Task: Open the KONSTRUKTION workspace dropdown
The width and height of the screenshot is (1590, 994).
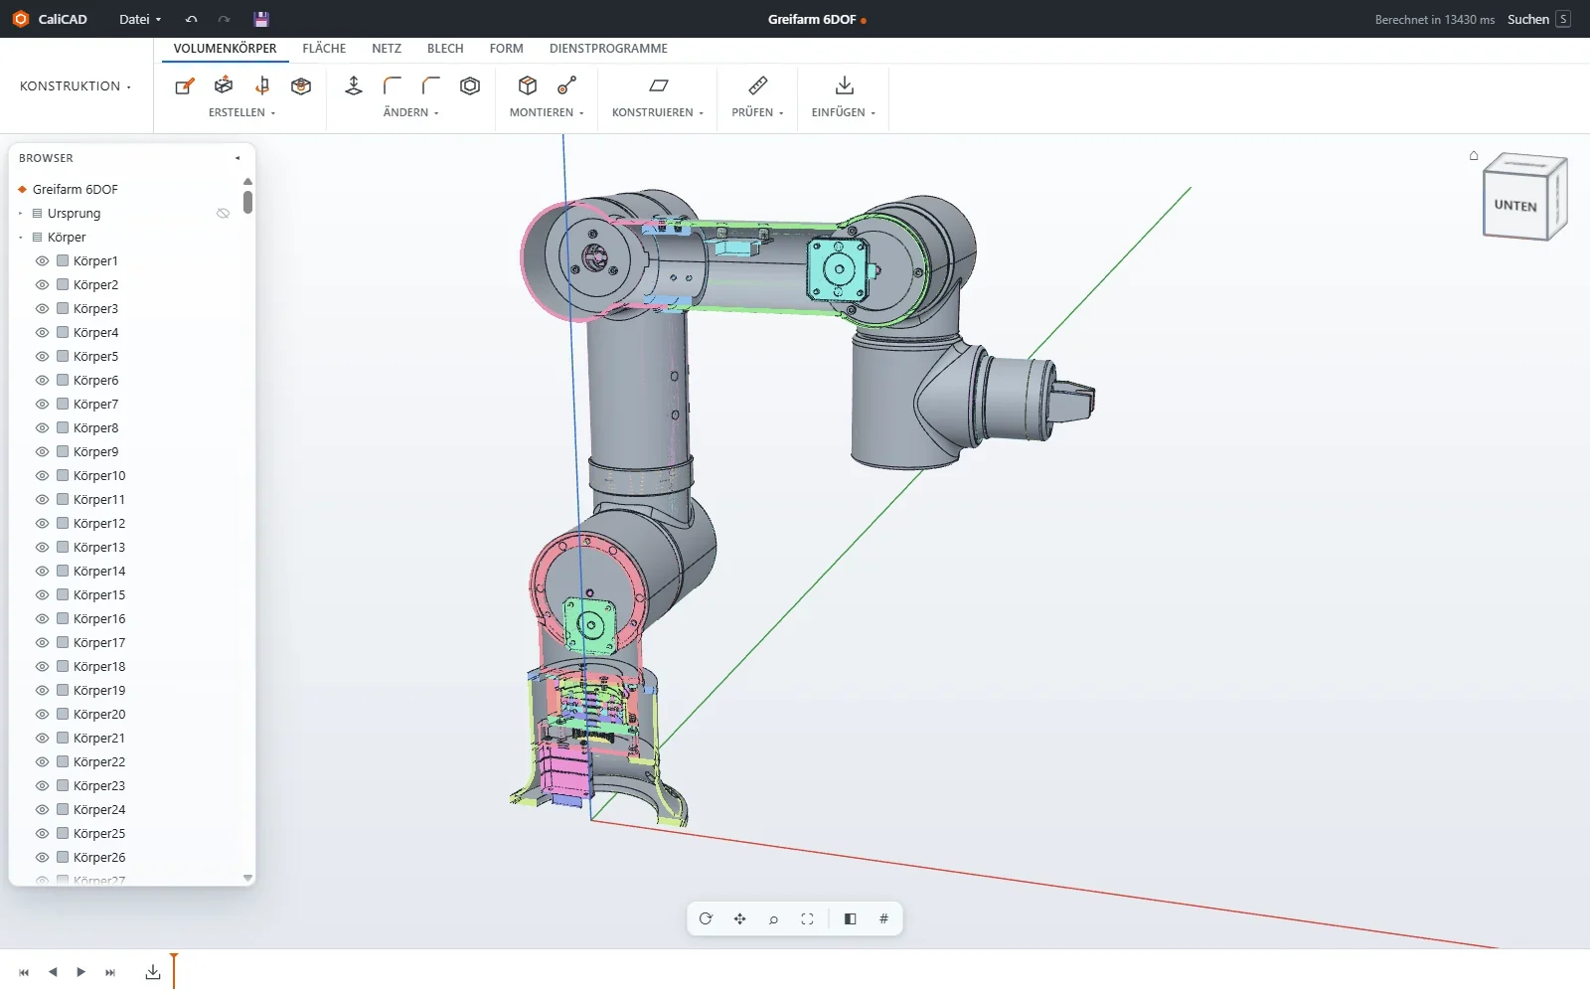Action: tap(76, 86)
